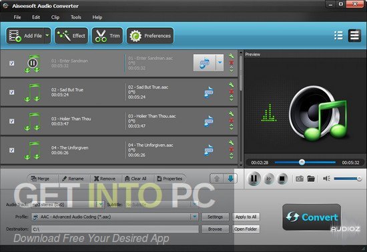Mute audio with the speaker icon

point(326,179)
